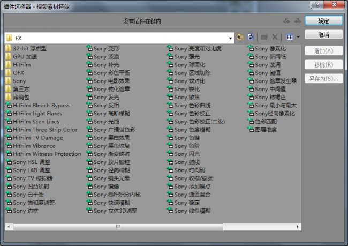Select HitFilm Witness Protection plugin icon
348x246 pixels.
click(9, 154)
